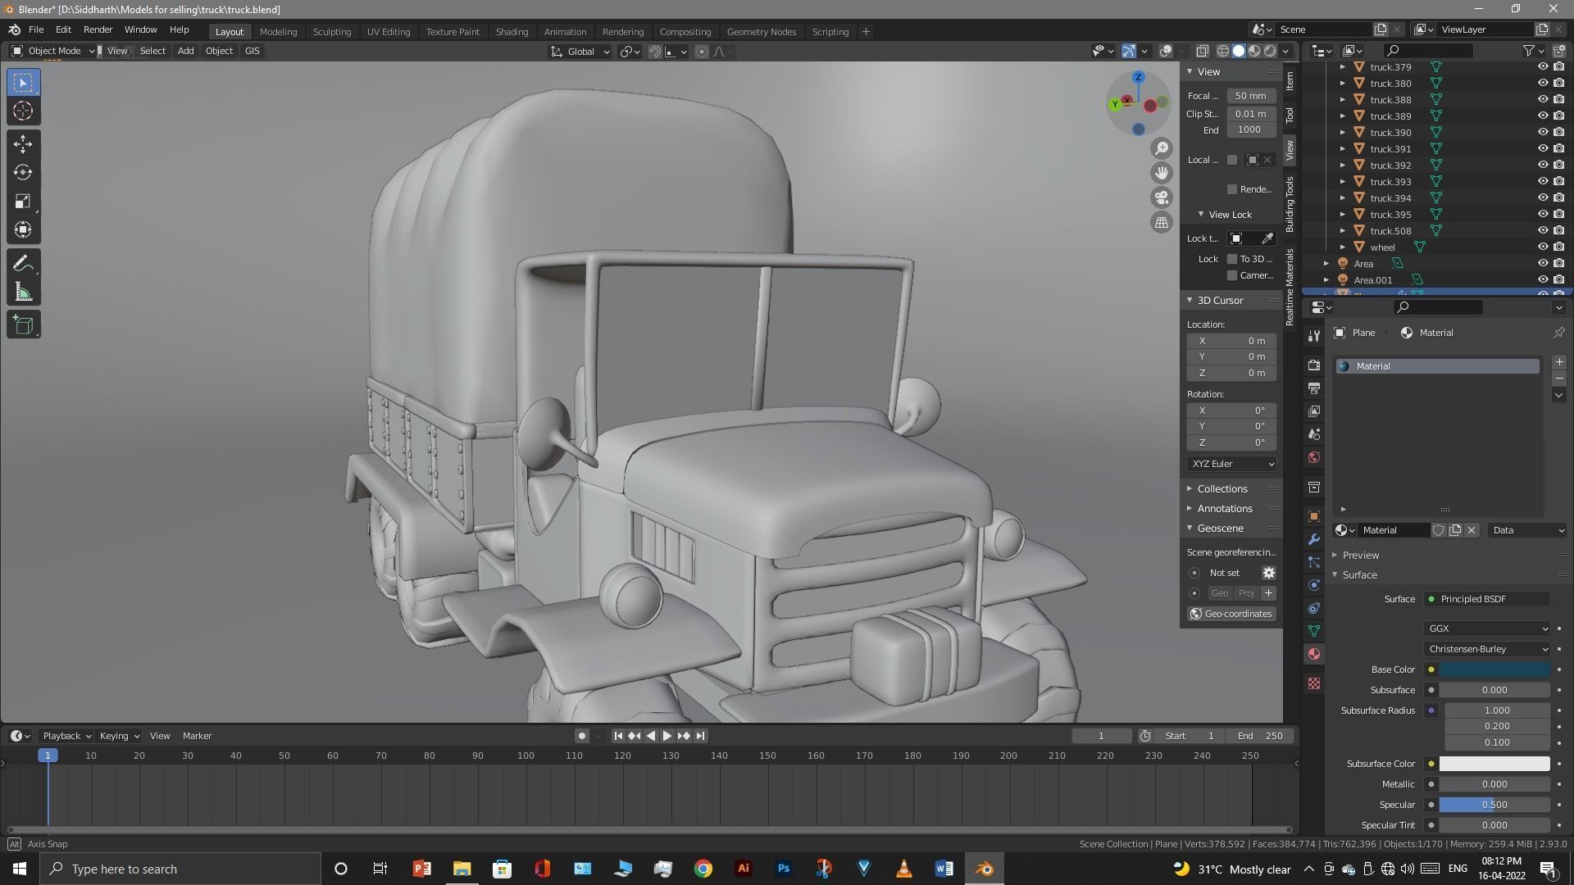Image resolution: width=1574 pixels, height=885 pixels.
Task: Play the animation
Action: [666, 736]
